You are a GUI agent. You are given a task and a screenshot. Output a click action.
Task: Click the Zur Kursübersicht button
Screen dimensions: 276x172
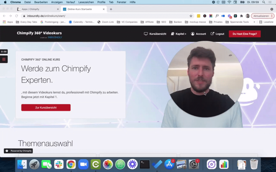coord(46,107)
